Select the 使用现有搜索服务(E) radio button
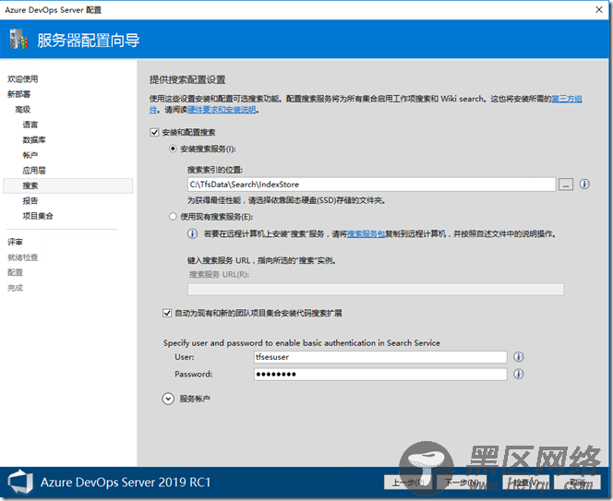 click(x=173, y=217)
